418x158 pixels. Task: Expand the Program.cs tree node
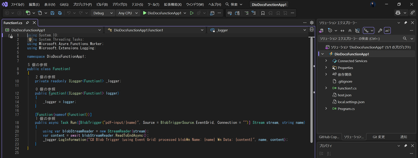coord(326,109)
